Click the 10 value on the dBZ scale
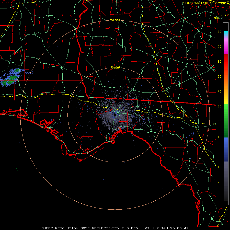 (x=220, y=137)
